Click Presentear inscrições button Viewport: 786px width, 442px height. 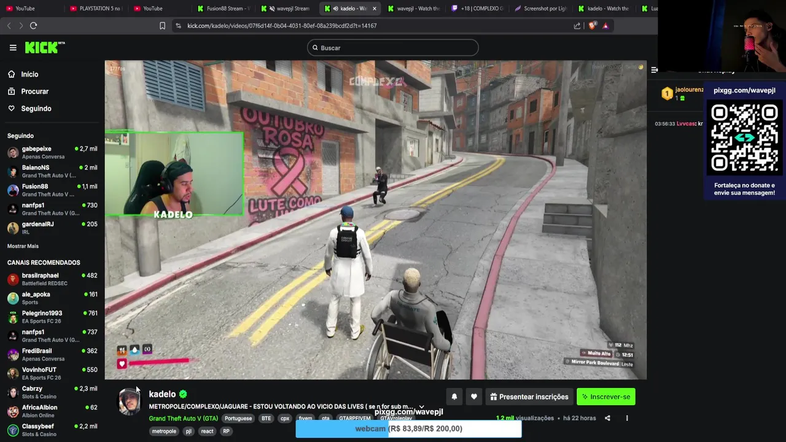(x=529, y=397)
